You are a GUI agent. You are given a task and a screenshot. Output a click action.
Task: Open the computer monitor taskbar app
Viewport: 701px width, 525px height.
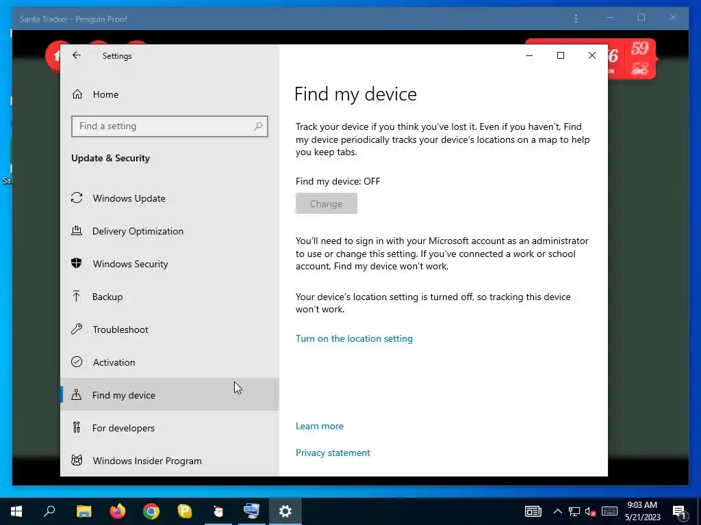(x=252, y=511)
